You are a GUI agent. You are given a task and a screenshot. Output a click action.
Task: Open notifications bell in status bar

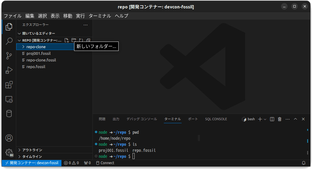(x=304, y=163)
